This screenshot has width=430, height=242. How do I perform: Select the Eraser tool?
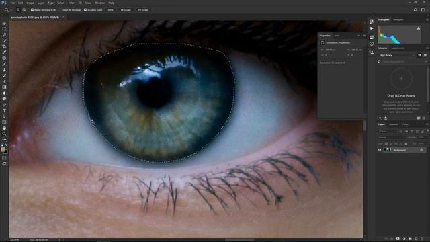(4, 81)
